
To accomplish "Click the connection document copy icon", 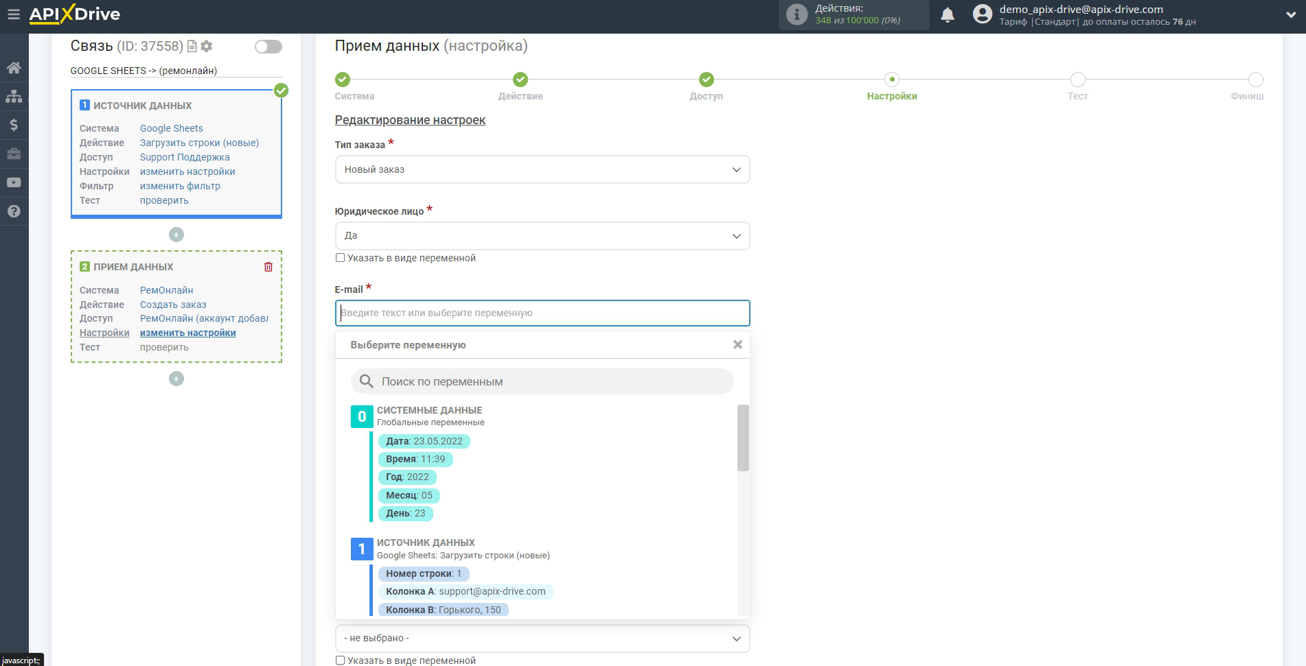I will 192,46.
